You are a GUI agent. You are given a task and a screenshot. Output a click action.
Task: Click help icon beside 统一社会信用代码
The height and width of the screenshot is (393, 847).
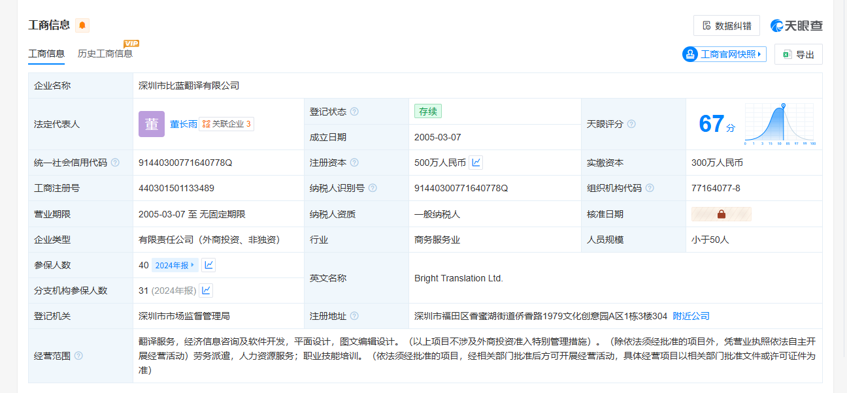pyautogui.click(x=115, y=163)
